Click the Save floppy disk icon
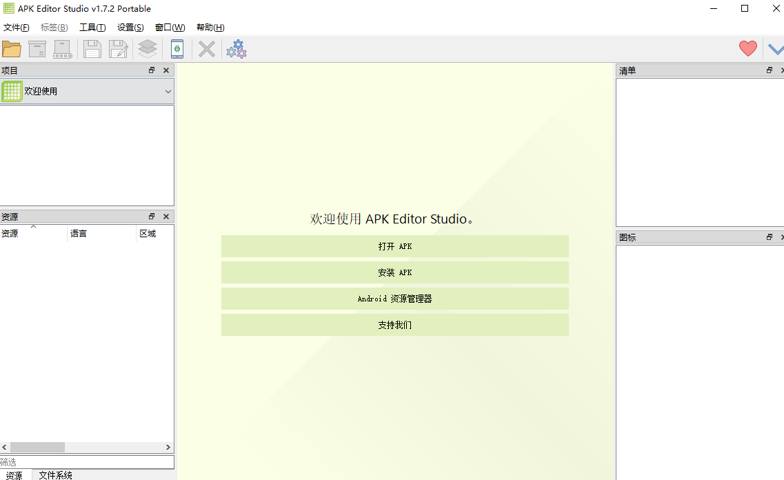This screenshot has width=784, height=480. pos(92,49)
